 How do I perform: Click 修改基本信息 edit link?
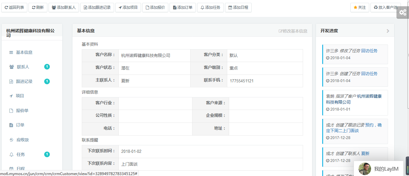pos(293,31)
